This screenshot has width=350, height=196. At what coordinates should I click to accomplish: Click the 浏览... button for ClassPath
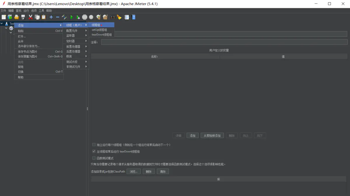pos(134,171)
